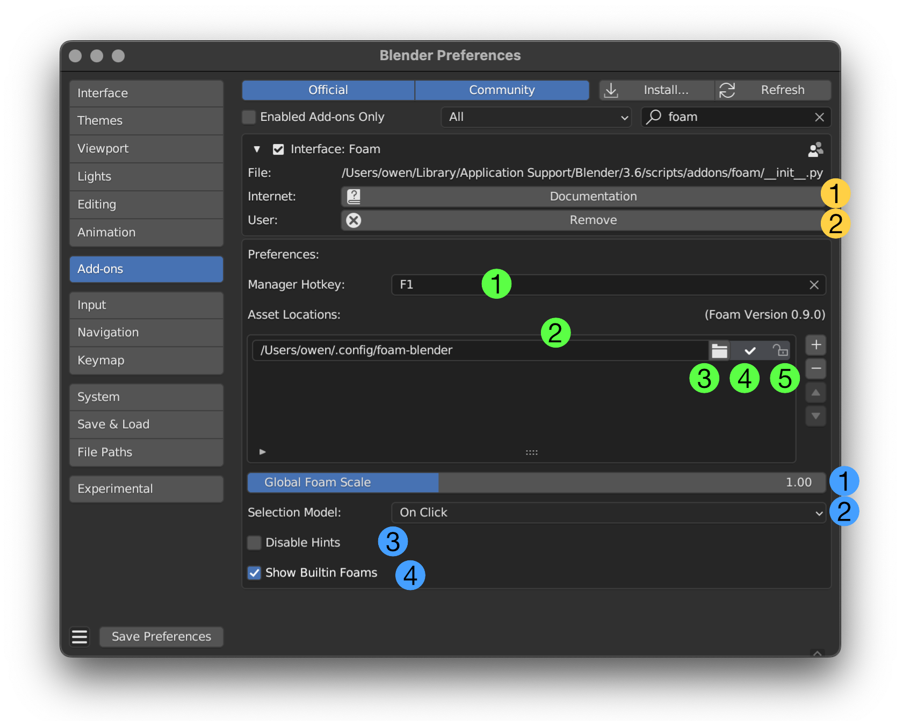The width and height of the screenshot is (910, 721).
Task: Click the magnifier search icon
Action: (x=653, y=117)
